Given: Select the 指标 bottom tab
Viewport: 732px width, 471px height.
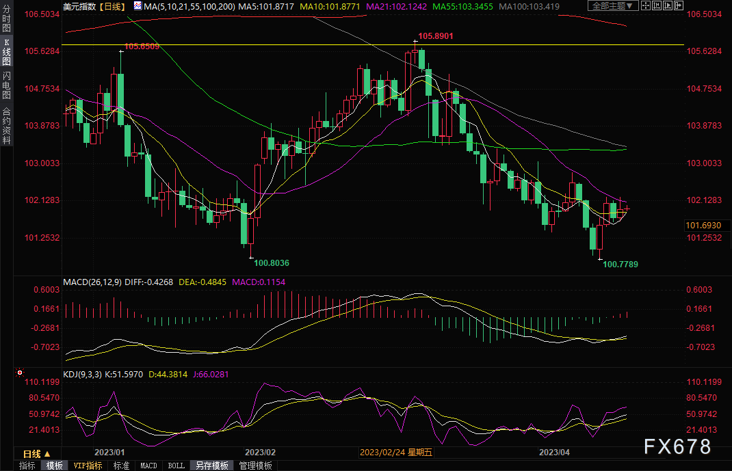Looking at the screenshot, I should 27,466.
